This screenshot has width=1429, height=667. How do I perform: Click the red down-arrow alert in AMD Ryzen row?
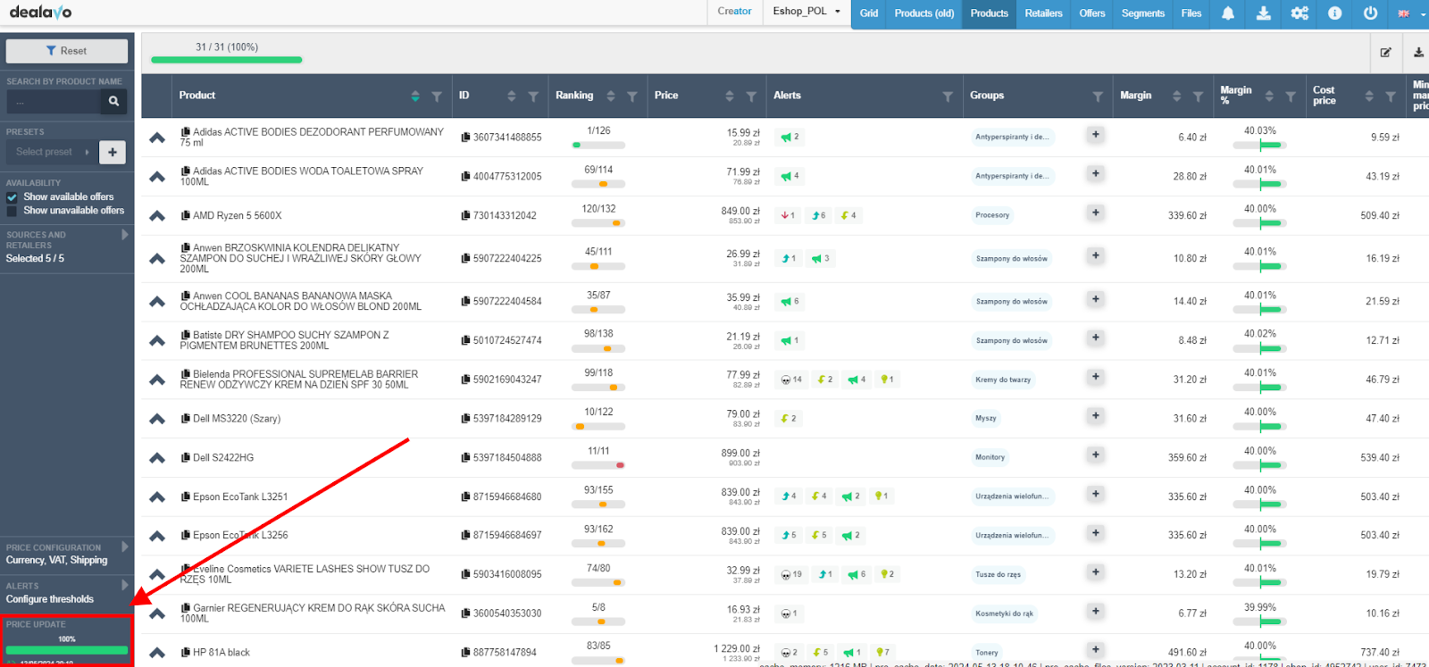[x=788, y=215]
